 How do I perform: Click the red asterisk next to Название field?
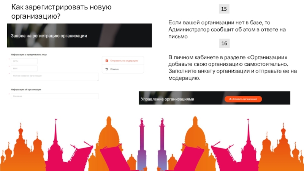pyautogui.click(x=9, y=94)
